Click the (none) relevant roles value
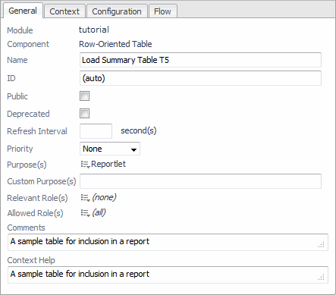Image resolution: width=336 pixels, height=295 pixels. [104, 197]
